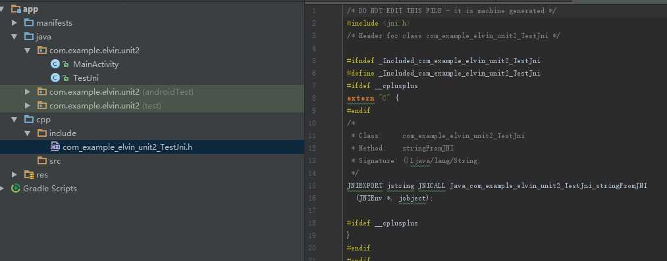Click the src folder icon
The image size is (667, 261).
42,160
